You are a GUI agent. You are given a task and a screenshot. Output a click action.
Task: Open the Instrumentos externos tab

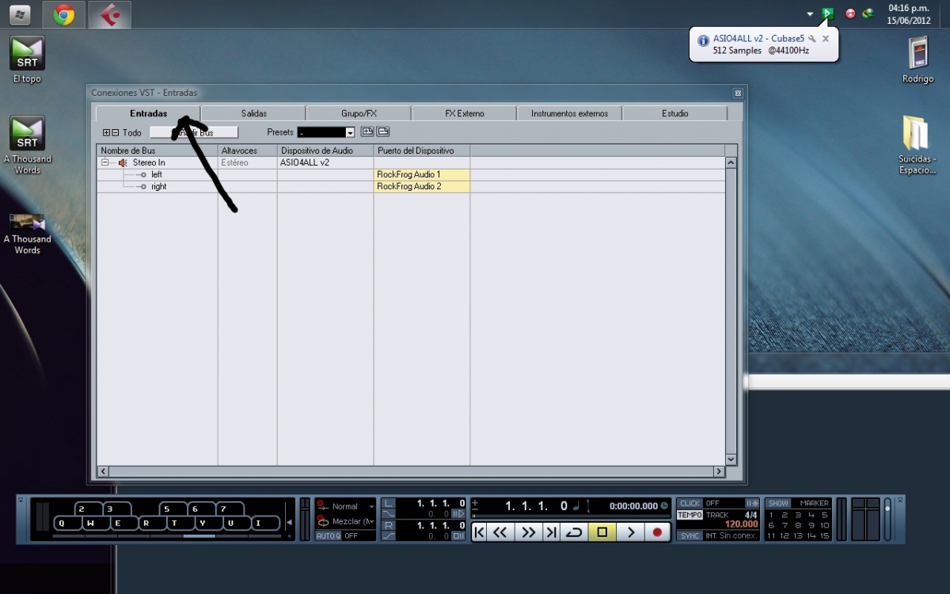(x=569, y=113)
